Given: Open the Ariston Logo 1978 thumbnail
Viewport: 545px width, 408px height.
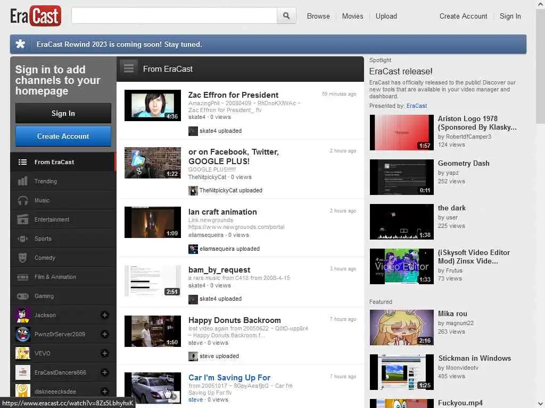Looking at the screenshot, I should pyautogui.click(x=401, y=132).
